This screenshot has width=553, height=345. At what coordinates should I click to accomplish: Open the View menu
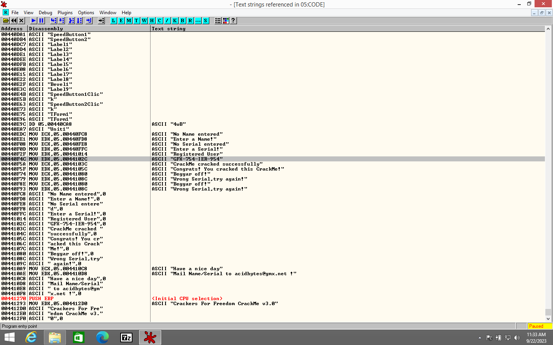point(28,13)
